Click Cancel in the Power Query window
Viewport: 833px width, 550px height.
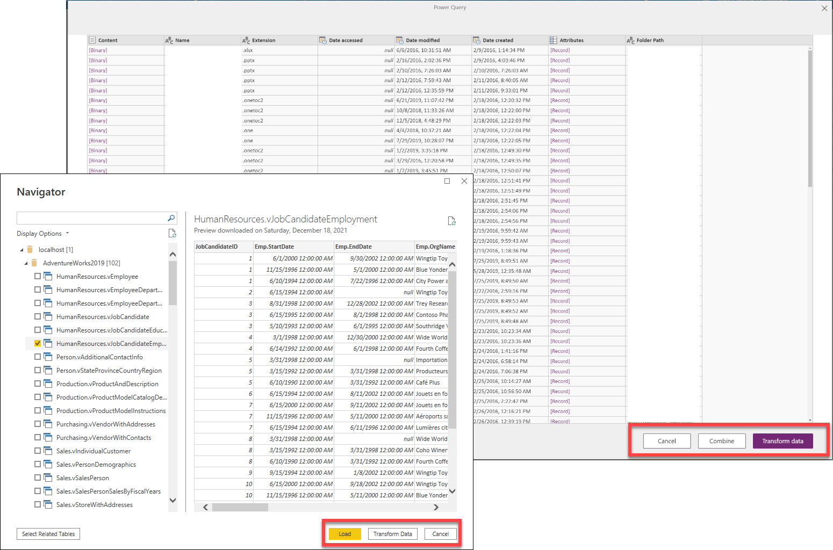667,441
